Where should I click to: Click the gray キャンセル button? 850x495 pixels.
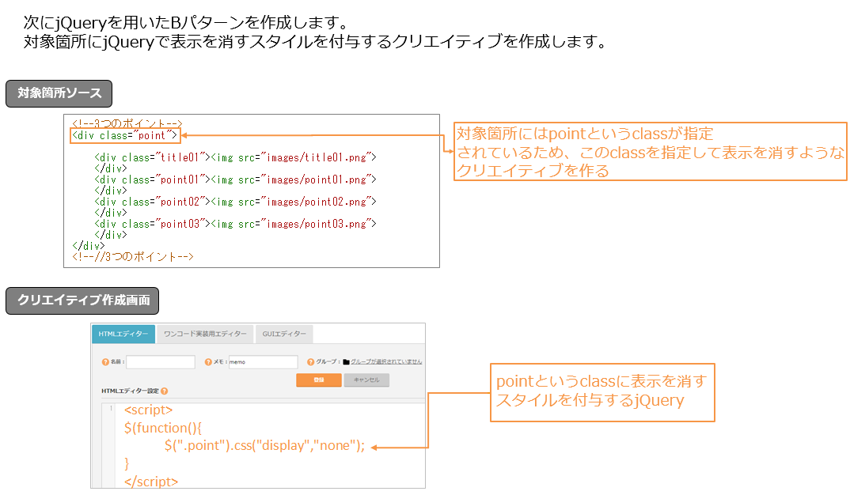point(366,380)
